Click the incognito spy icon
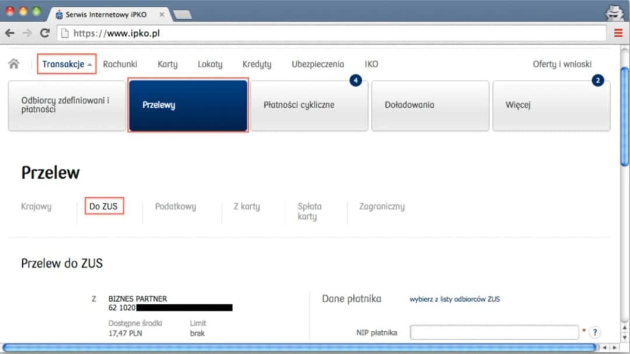 (x=613, y=12)
